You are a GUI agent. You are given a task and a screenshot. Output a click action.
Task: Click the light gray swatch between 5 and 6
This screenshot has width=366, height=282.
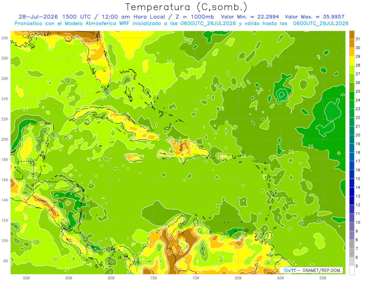pyautogui.click(x=352, y=262)
